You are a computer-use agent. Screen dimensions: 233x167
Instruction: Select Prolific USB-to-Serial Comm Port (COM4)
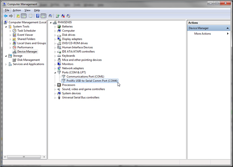coord(91,81)
